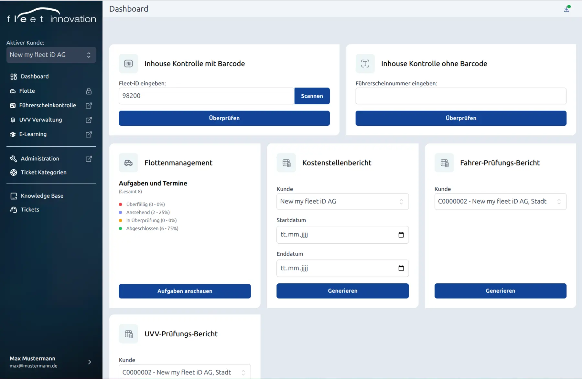This screenshot has width=582, height=379.
Task: Click the table icon in UVV-Prüfungs-Bericht card
Action: coord(128,334)
